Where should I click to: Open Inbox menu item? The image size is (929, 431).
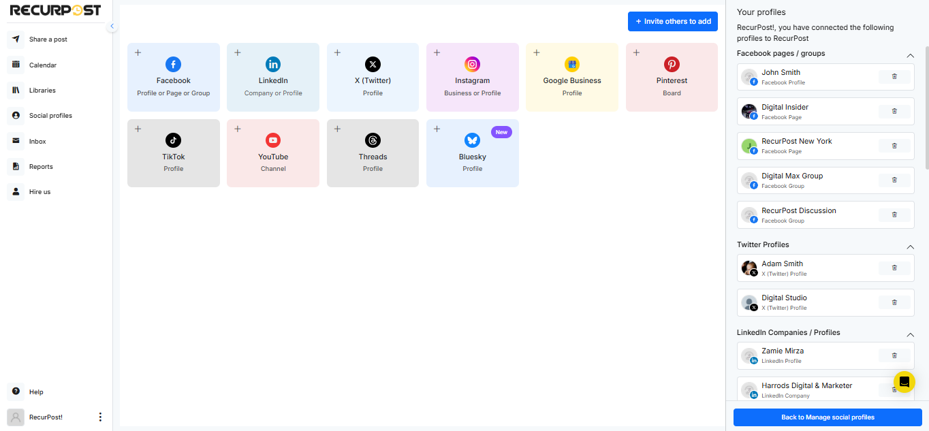point(37,142)
